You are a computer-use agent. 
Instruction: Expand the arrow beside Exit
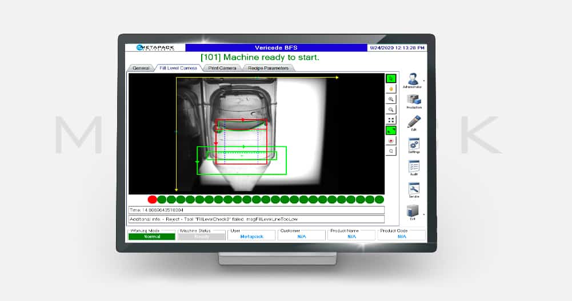click(x=424, y=215)
